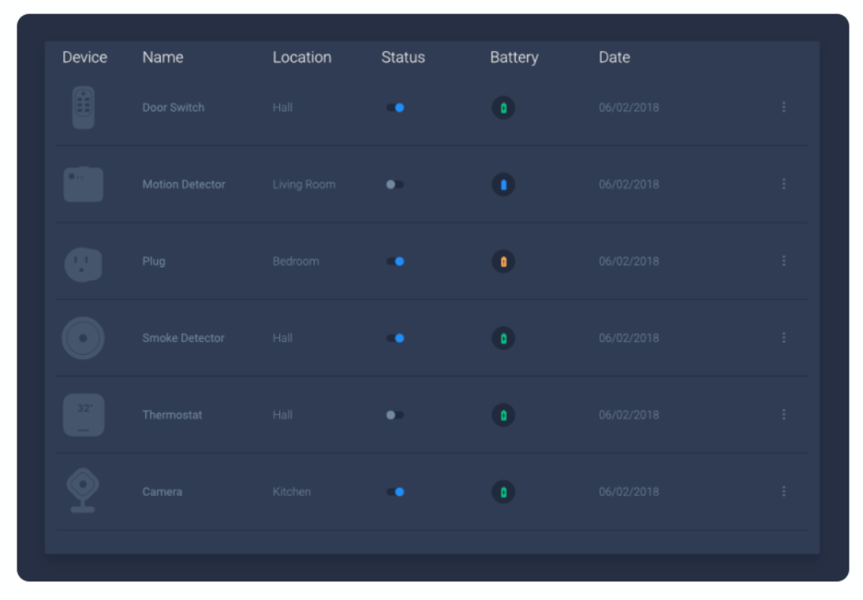Open the more options menu for Door Switch

coord(783,107)
